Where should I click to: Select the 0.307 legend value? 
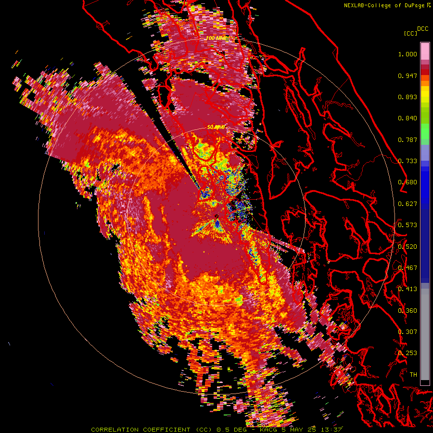click(408, 332)
